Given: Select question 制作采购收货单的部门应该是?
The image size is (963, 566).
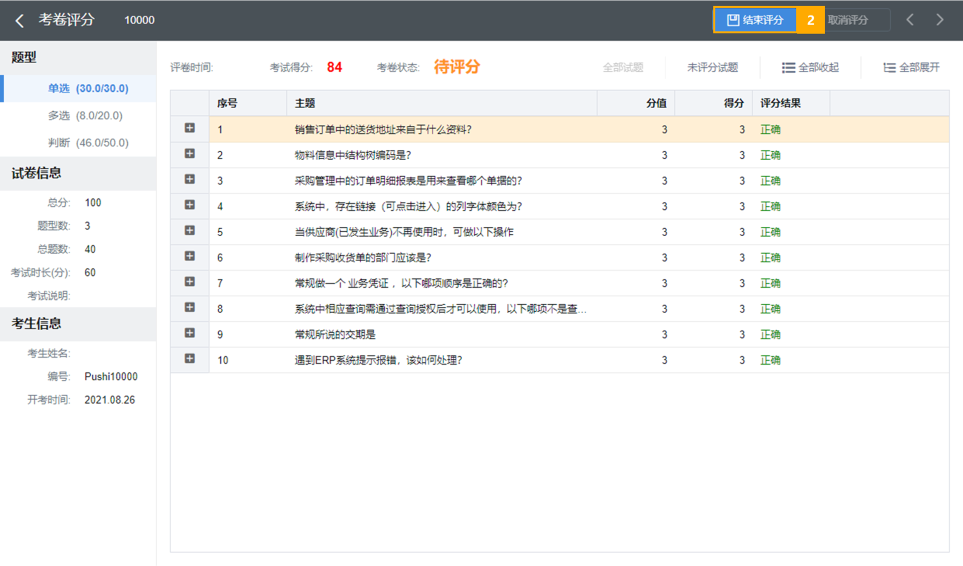Looking at the screenshot, I should pyautogui.click(x=363, y=257).
